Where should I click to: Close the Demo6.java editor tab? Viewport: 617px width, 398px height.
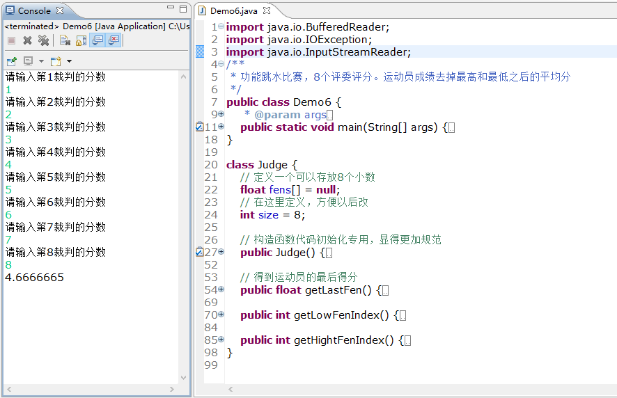click(x=267, y=10)
